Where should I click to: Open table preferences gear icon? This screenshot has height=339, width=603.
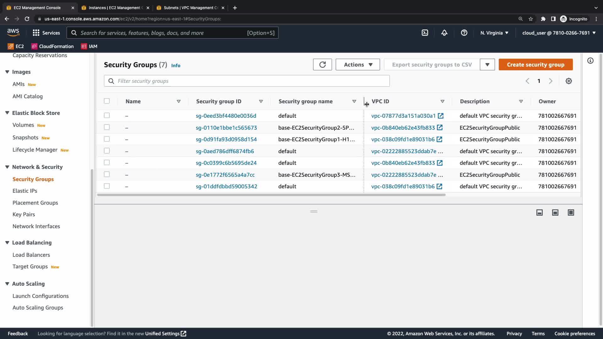(568, 81)
